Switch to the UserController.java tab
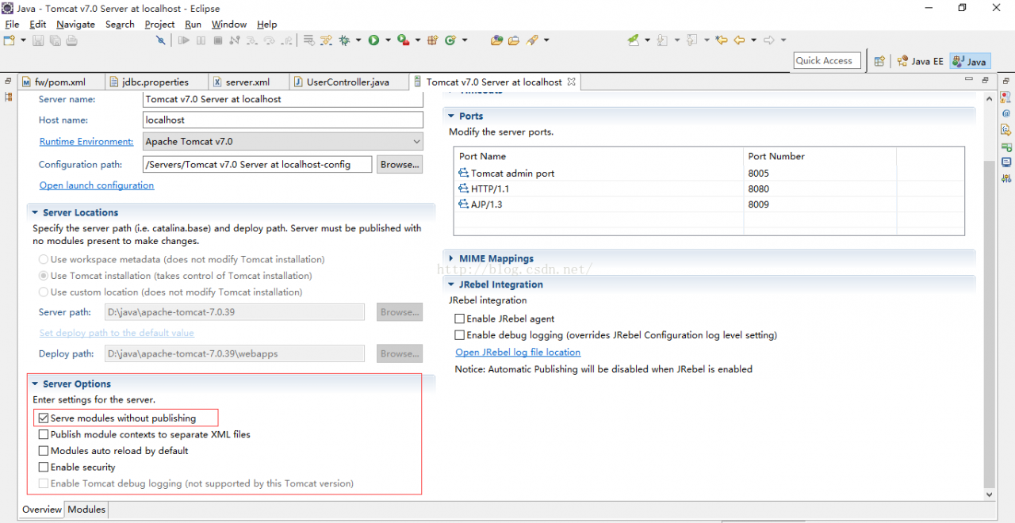Screen dimensions: 1015x523 [347, 82]
